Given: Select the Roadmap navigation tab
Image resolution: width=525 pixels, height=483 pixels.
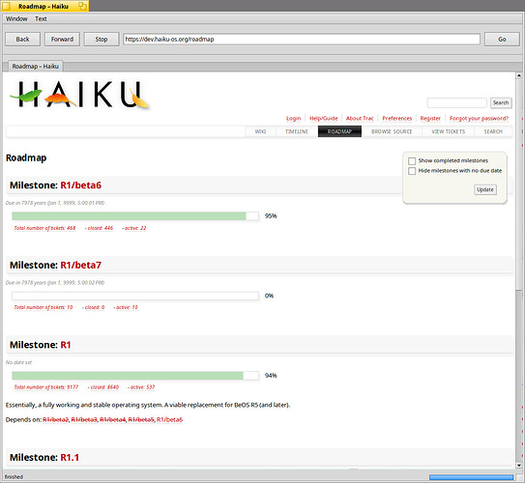Looking at the screenshot, I should [x=339, y=131].
